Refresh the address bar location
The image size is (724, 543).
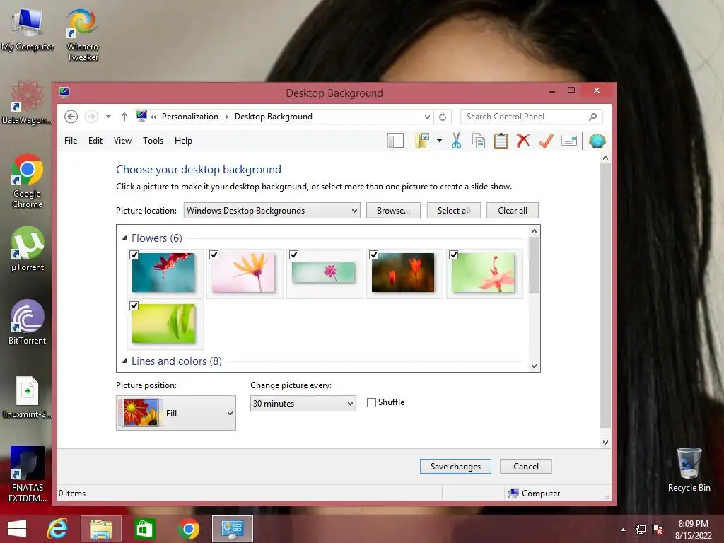point(443,117)
